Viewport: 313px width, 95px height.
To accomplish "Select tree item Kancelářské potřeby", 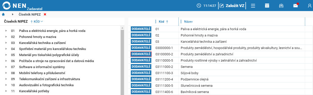I will click(34, 91).
